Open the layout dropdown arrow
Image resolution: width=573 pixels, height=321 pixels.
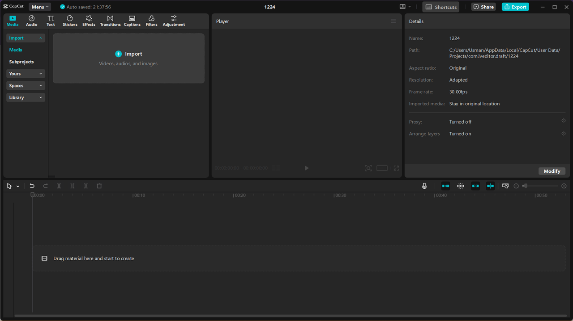410,7
